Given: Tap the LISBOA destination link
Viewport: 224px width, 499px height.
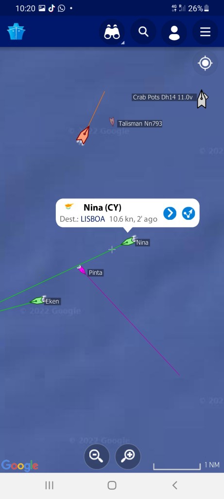Looking at the screenshot, I should coord(93,219).
